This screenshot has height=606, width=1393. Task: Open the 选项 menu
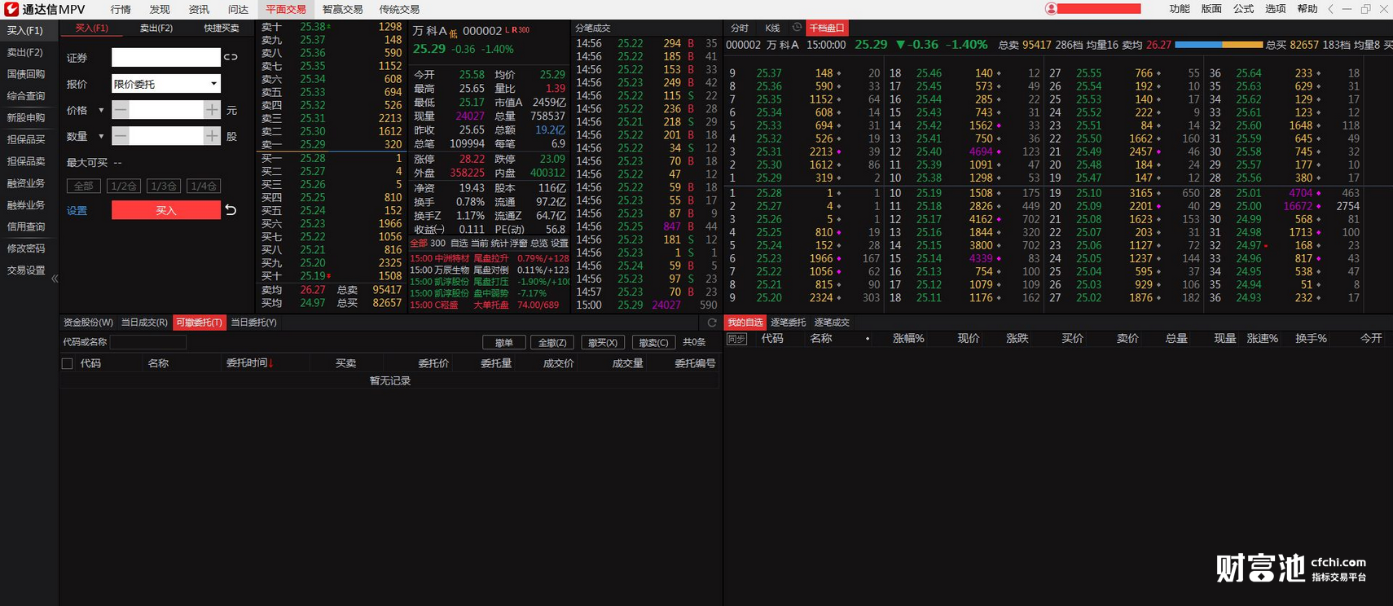tap(1275, 9)
